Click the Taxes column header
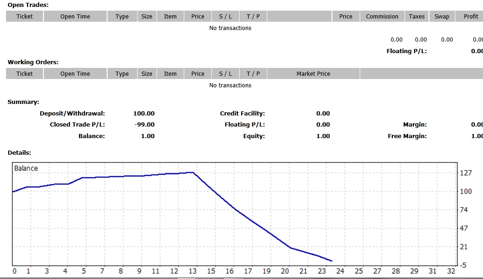The image size is (483, 279). tap(417, 16)
